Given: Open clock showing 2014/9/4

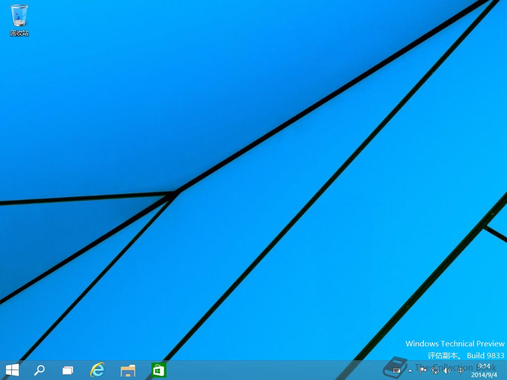Looking at the screenshot, I should [484, 371].
